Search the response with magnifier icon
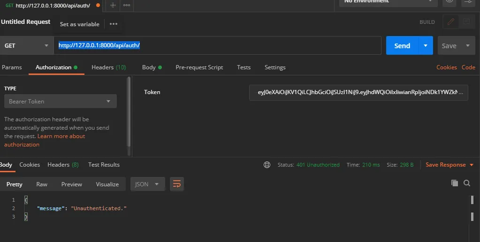 click(467, 183)
